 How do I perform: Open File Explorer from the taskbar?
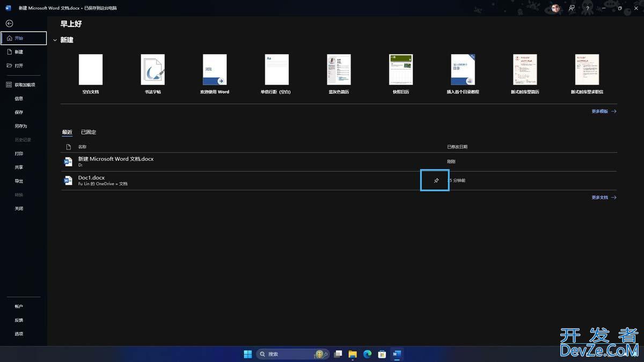(353, 354)
